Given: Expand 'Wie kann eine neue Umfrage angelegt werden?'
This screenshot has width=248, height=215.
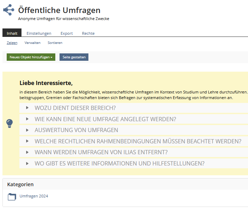Looking at the screenshot, I should [105, 119].
